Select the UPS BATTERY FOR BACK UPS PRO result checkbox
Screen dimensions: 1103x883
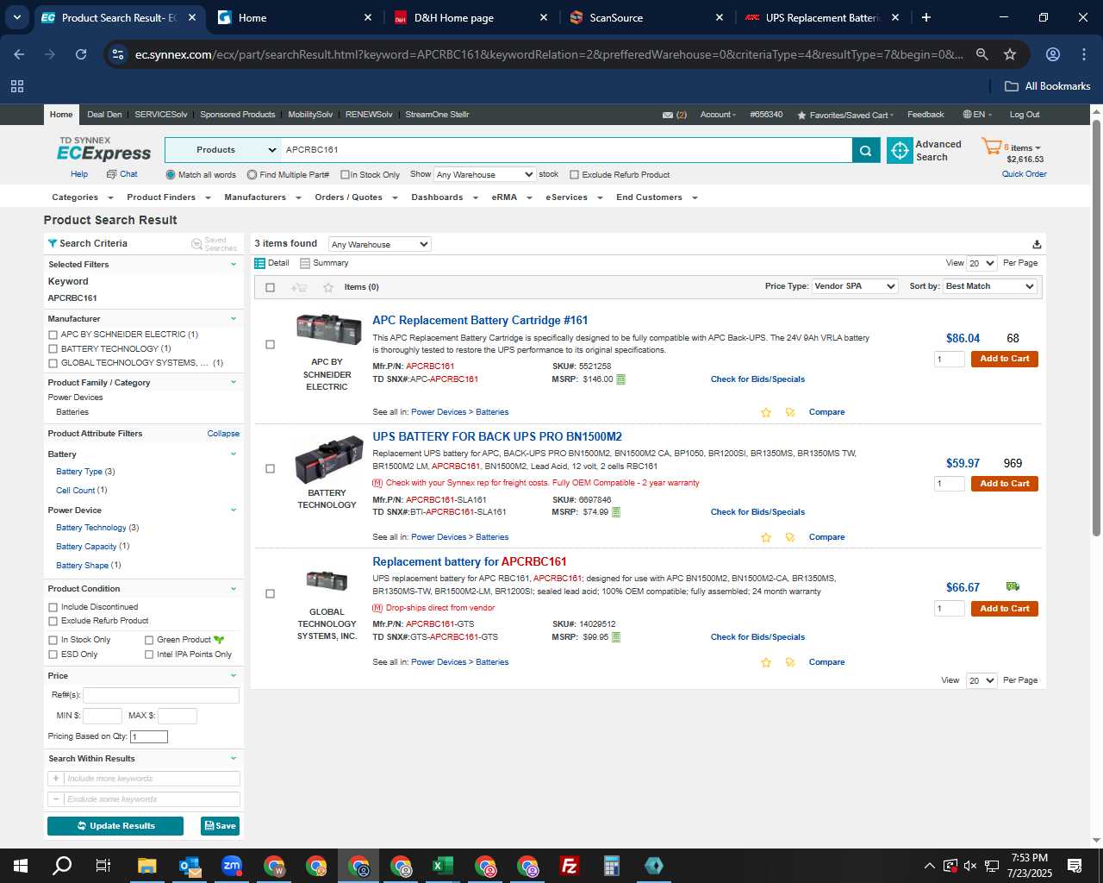click(x=270, y=469)
